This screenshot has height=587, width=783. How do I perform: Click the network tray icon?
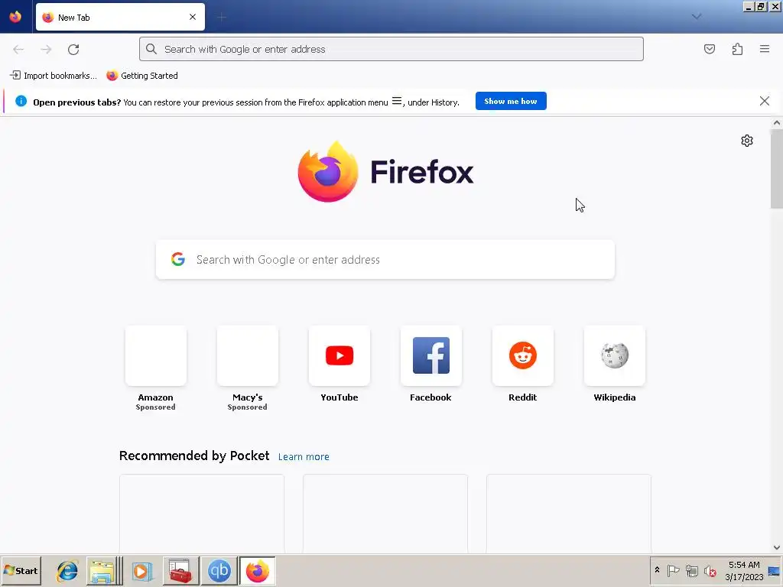[691, 570]
